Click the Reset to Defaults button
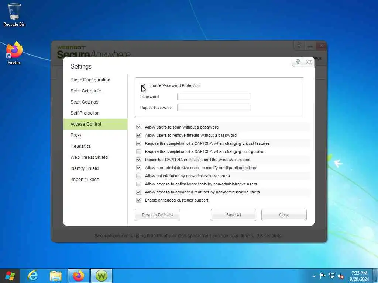378x283 pixels. [157, 215]
